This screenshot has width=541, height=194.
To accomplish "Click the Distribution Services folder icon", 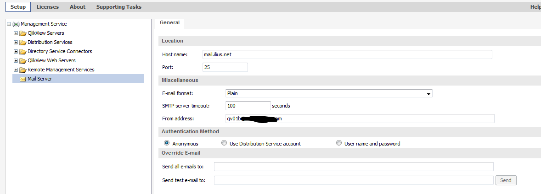I will point(23,42).
